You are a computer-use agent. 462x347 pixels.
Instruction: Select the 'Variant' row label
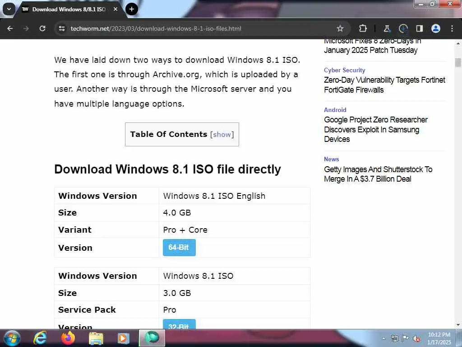coord(75,230)
